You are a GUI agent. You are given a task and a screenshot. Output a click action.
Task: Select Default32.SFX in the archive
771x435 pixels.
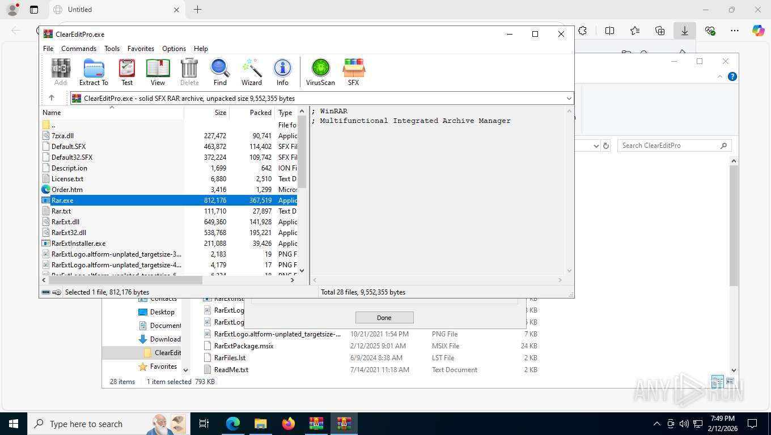pyautogui.click(x=169, y=157)
